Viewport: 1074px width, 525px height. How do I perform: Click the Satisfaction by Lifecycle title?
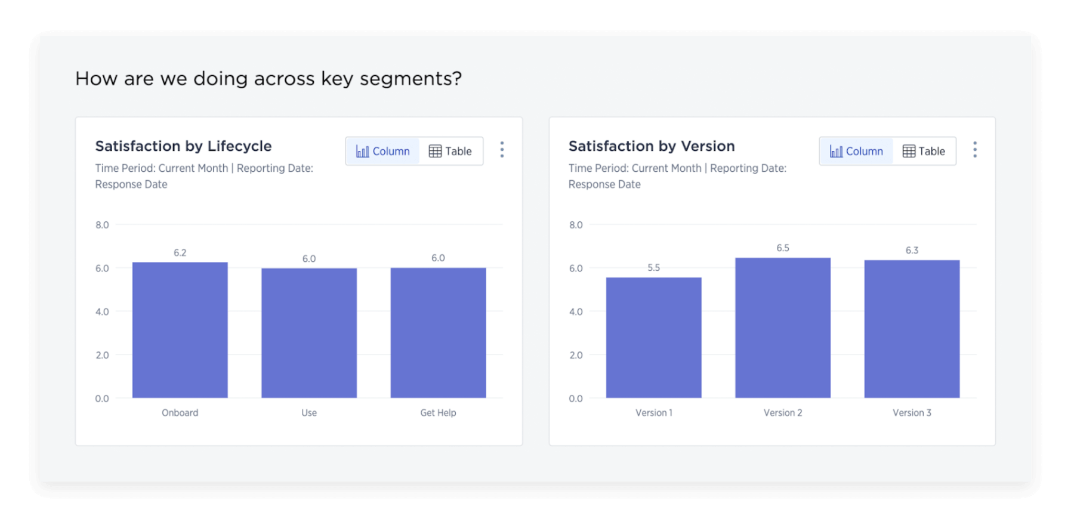tap(183, 146)
